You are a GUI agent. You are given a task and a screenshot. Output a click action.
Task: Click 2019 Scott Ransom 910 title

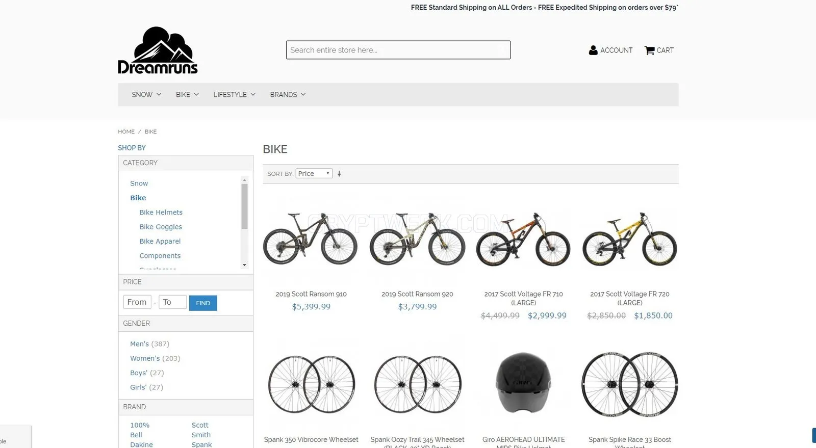click(x=311, y=294)
